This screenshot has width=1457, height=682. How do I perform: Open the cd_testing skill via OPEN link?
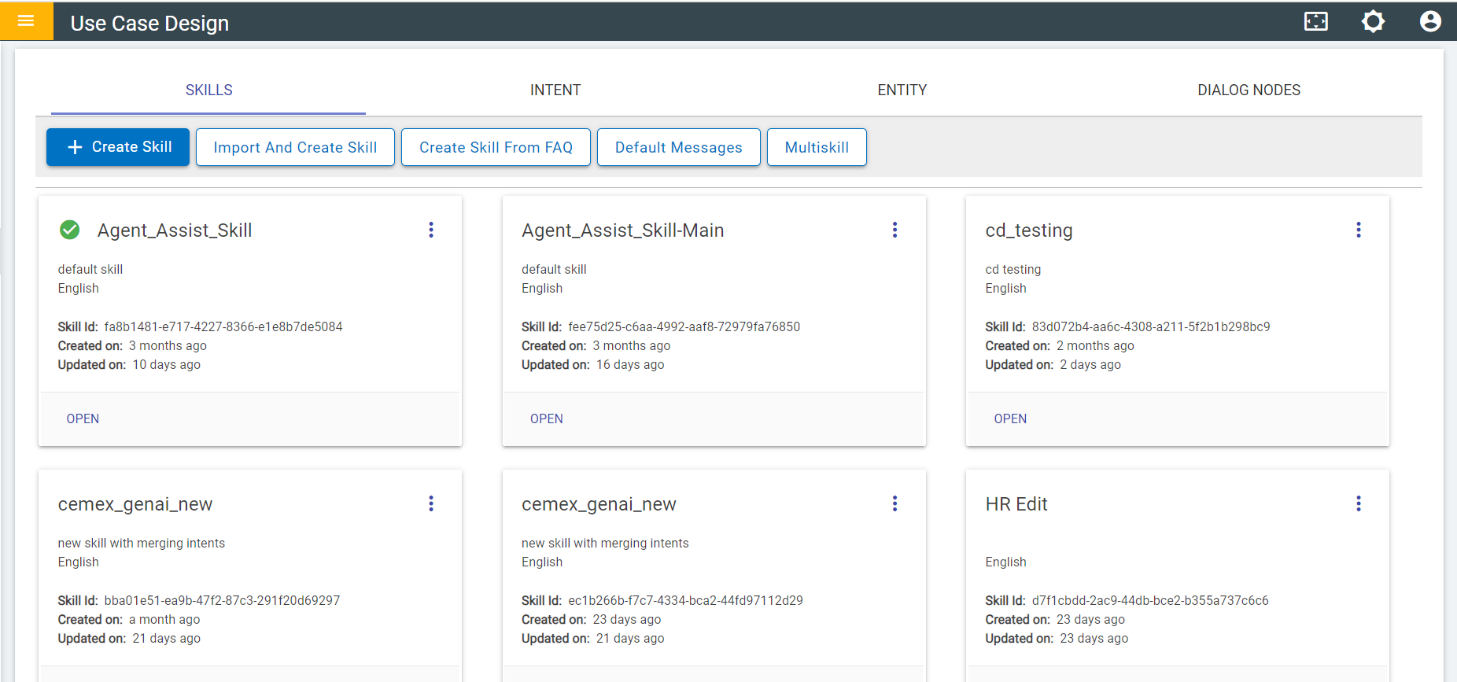pyautogui.click(x=1010, y=418)
